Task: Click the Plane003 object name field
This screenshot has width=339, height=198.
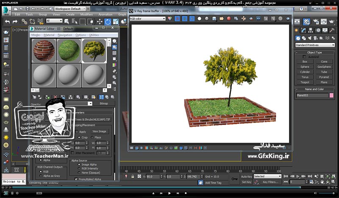Action: (x=312, y=95)
